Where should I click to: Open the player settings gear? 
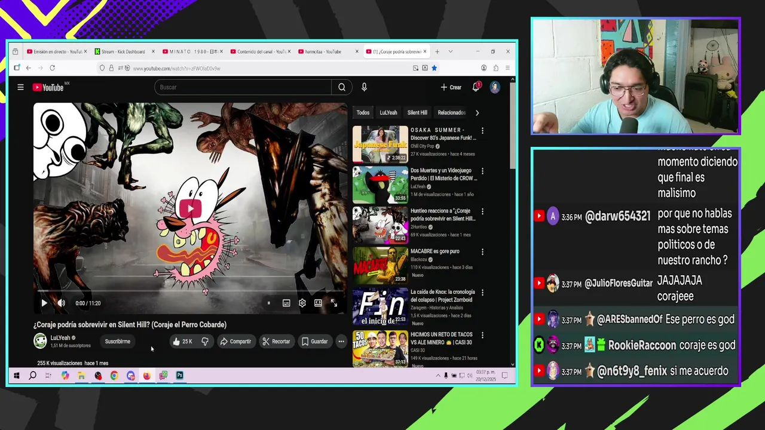(x=302, y=303)
